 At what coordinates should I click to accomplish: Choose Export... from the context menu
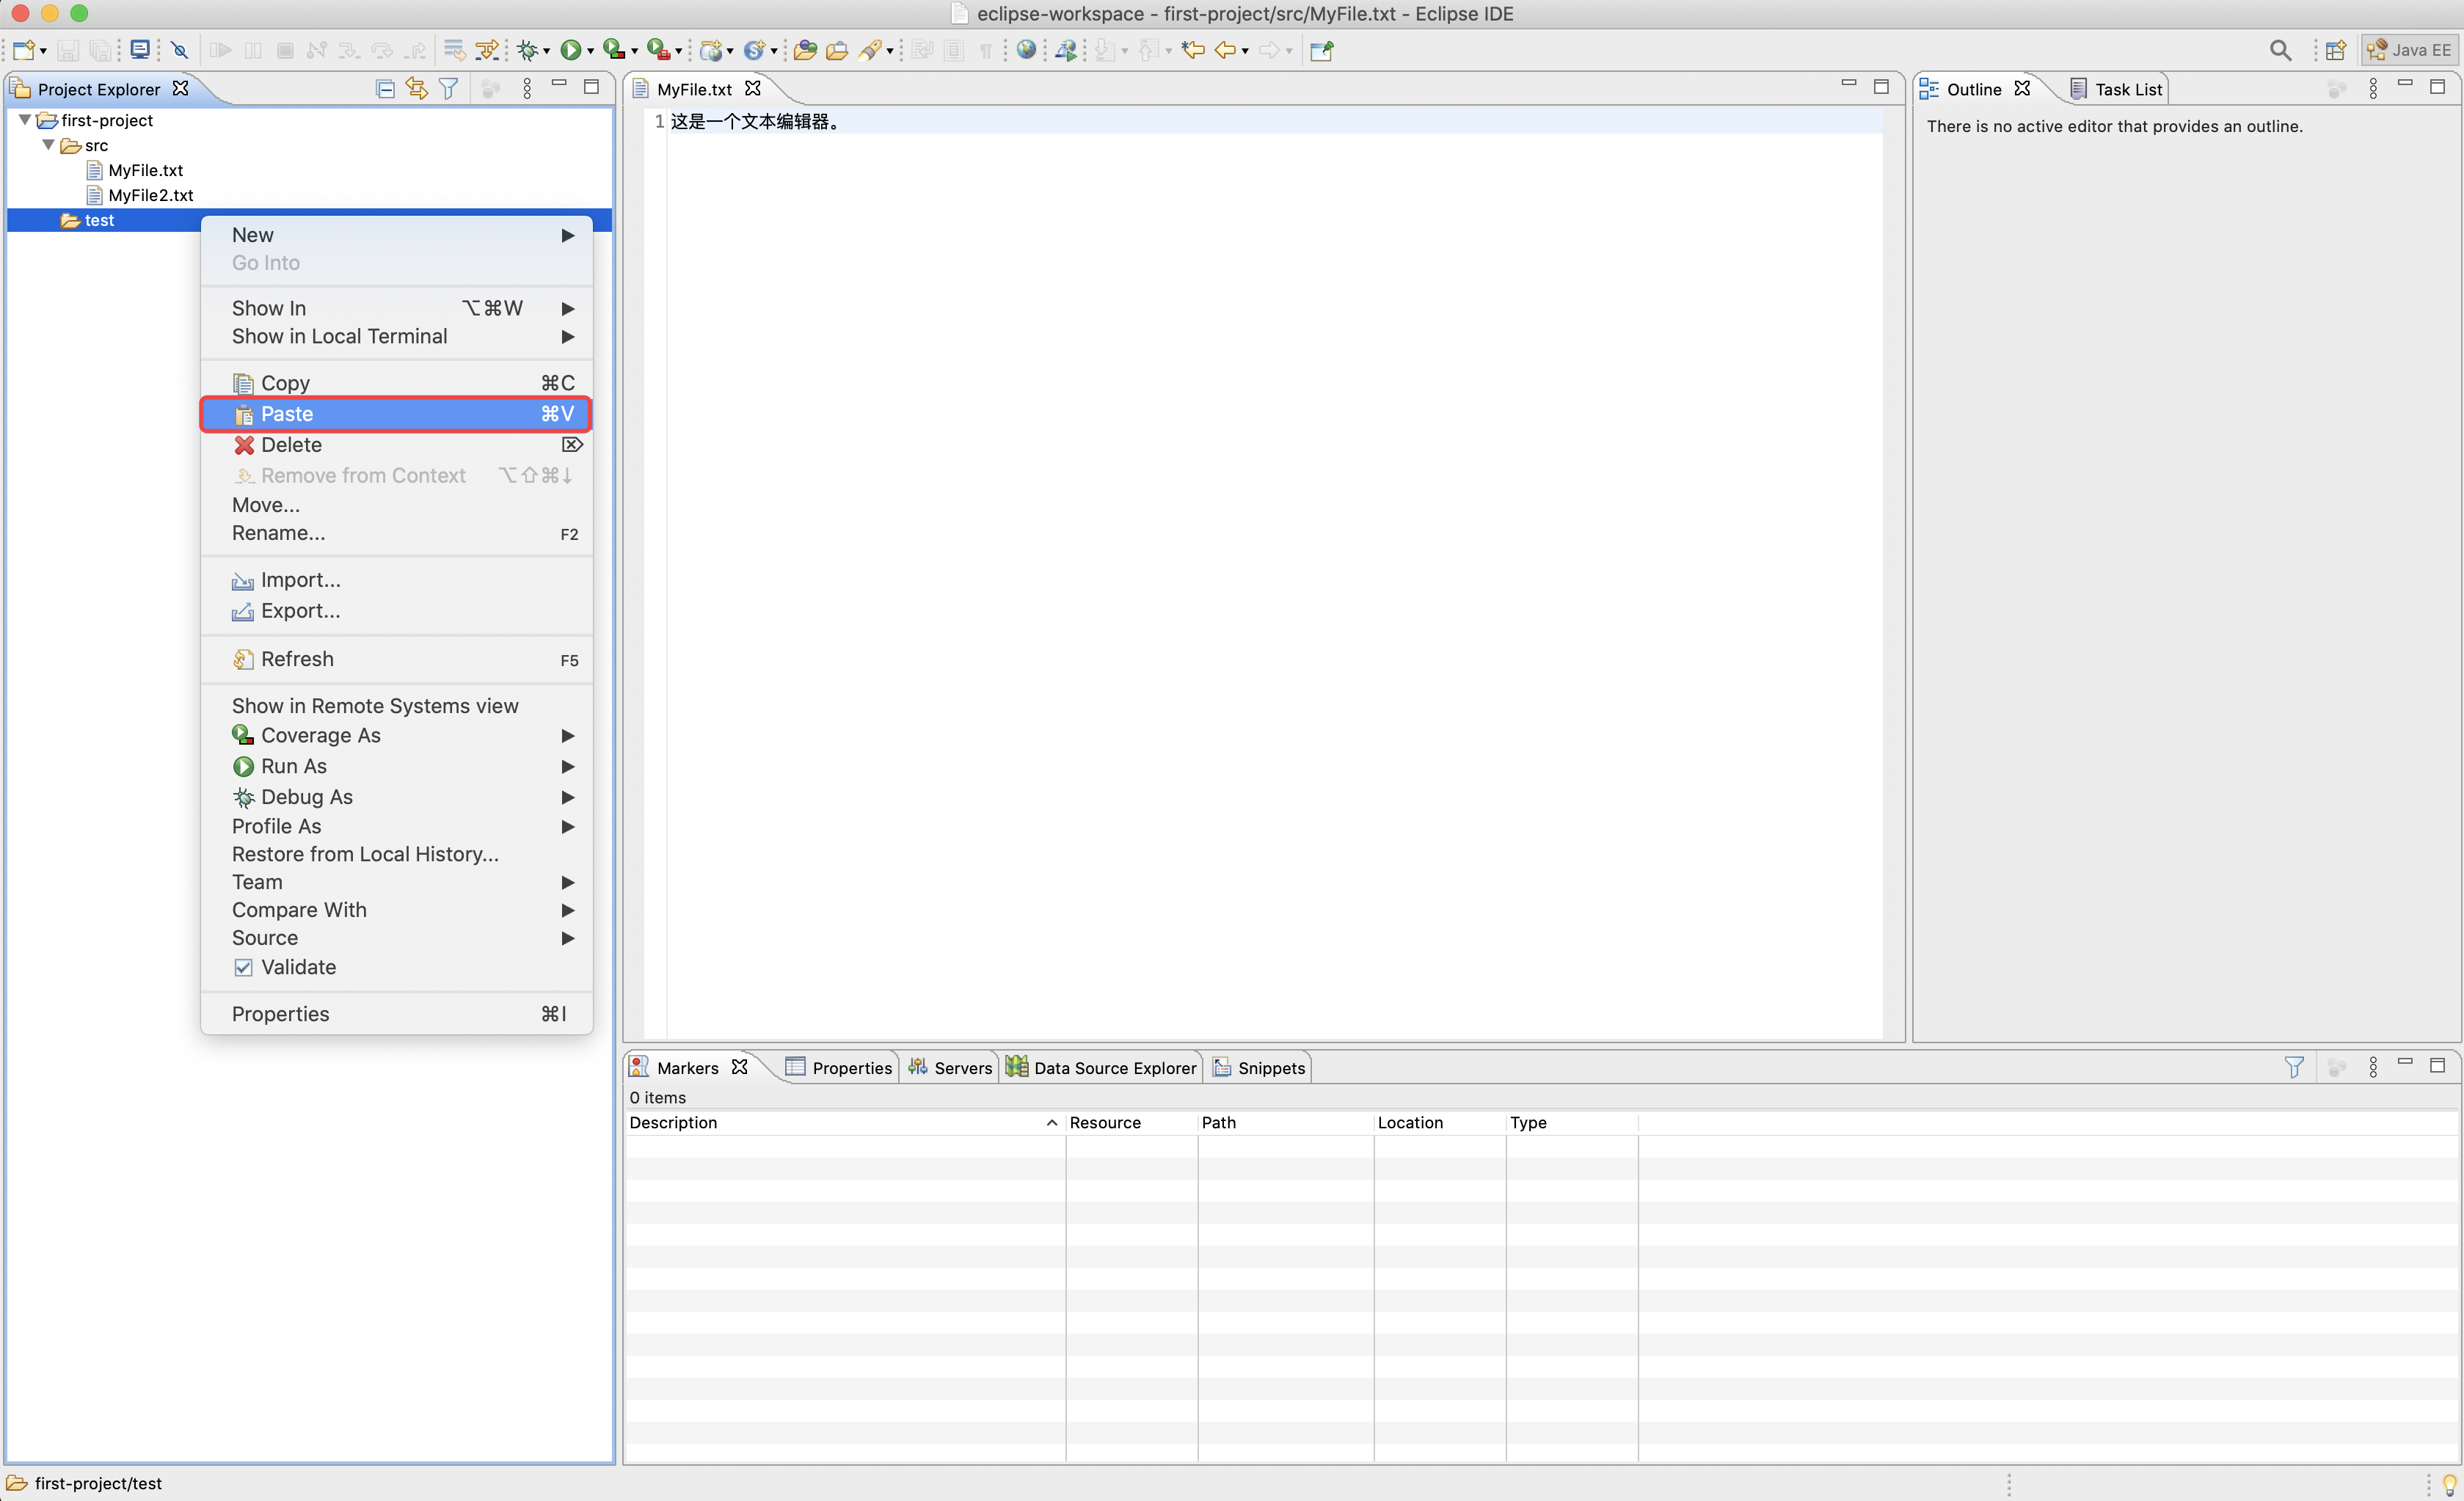[398, 611]
